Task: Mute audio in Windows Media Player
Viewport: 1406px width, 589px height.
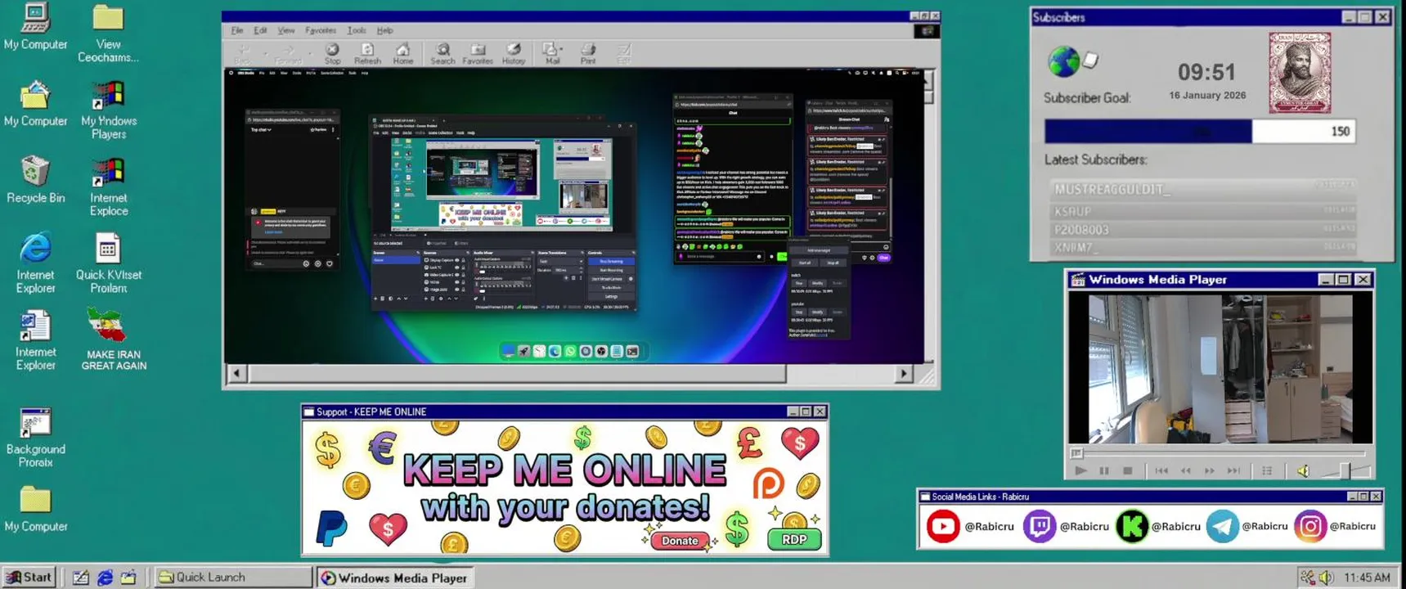Action: coord(1303,470)
